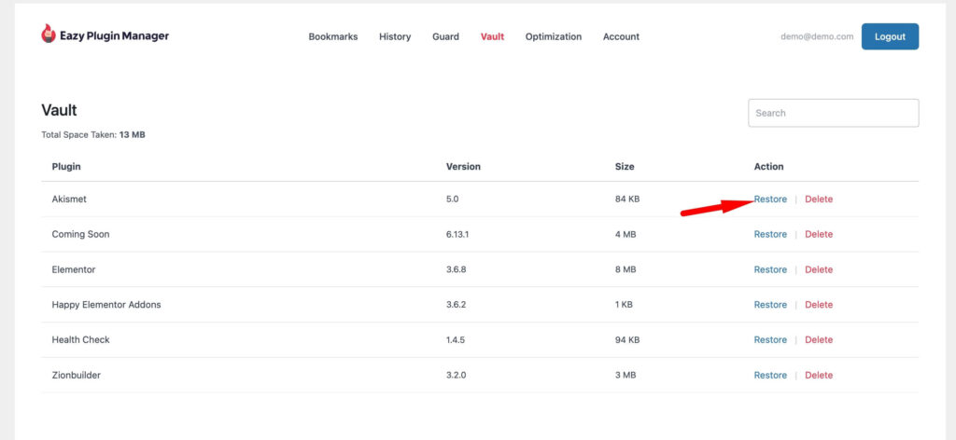Select the Zionbuilder plugin name
Image resolution: width=956 pixels, height=440 pixels.
[77, 375]
